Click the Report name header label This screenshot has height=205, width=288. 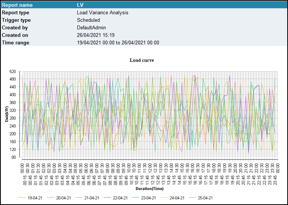click(17, 5)
